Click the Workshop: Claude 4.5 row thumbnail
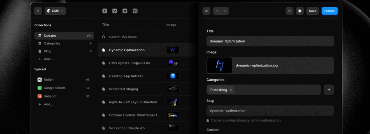370x134 pixels. tap(173, 128)
